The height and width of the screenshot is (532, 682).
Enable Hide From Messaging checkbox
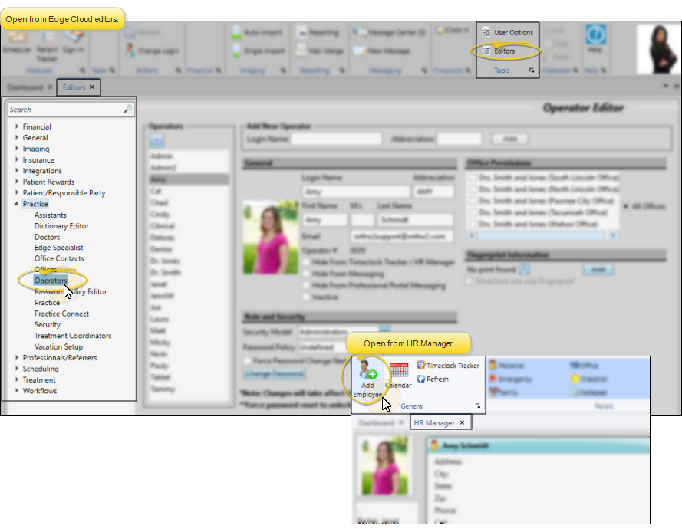point(308,274)
